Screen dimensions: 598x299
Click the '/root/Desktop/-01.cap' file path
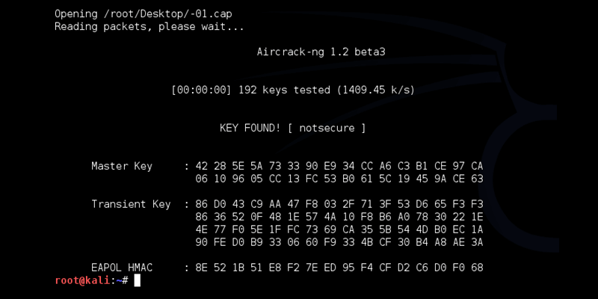[x=167, y=14]
